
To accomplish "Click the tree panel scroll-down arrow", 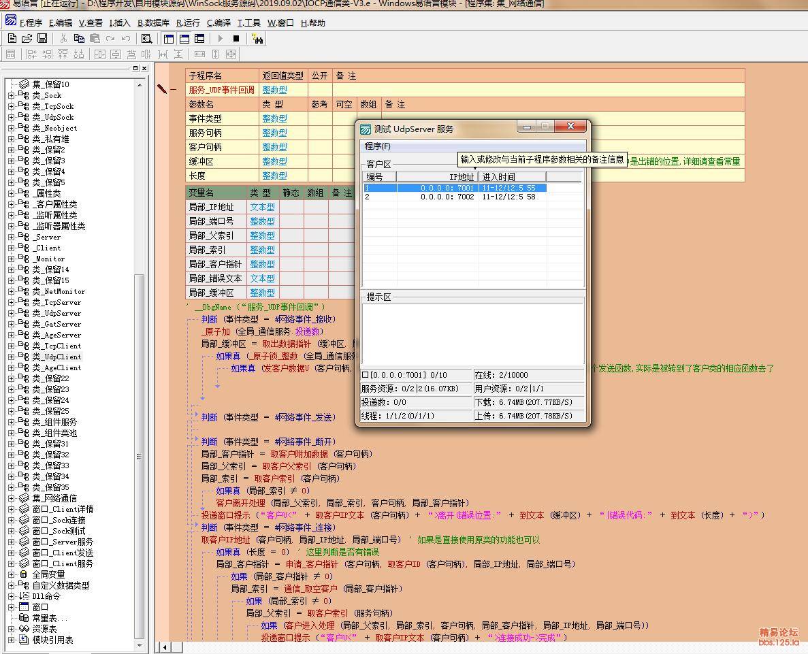I will tap(139, 644).
